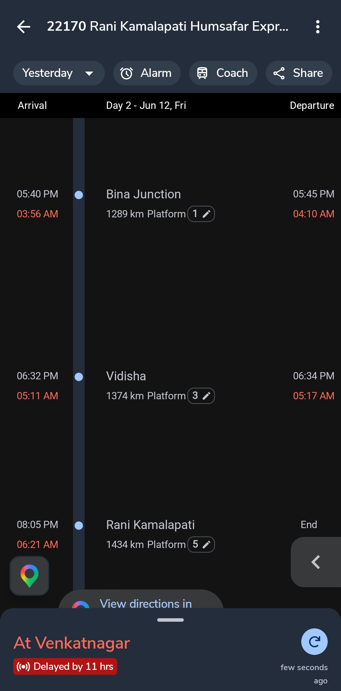Tap View directions in banner
341x691 pixels.
[x=141, y=599]
